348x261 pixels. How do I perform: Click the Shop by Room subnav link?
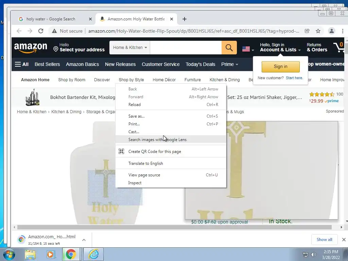pyautogui.click(x=72, y=80)
